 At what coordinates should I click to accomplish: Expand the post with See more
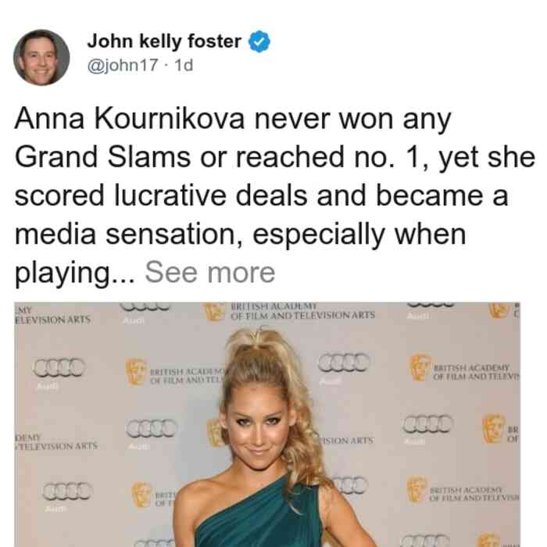pos(210,273)
